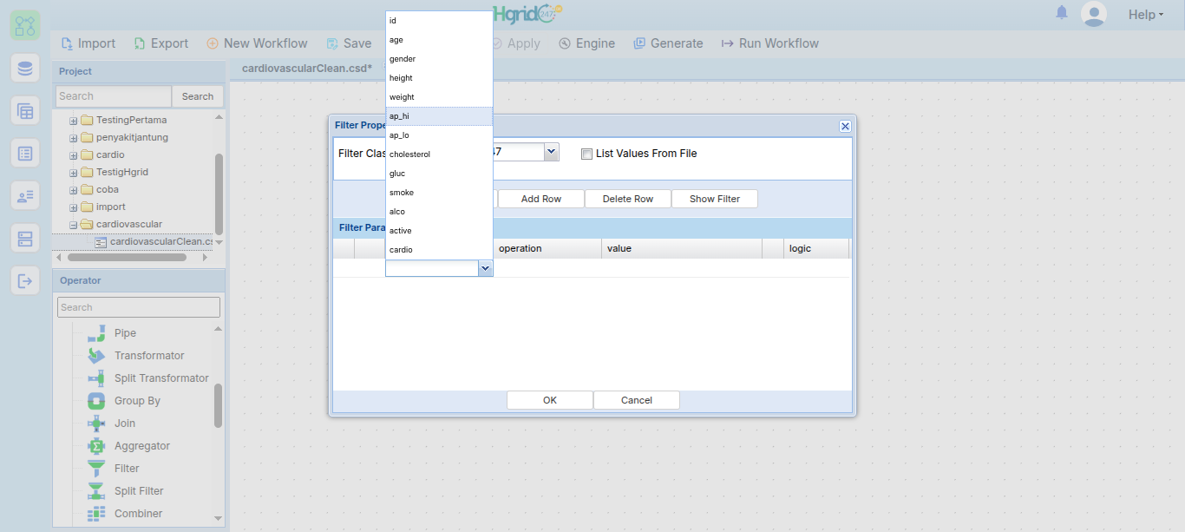Expand the penyakitjantung folder
The width and height of the screenshot is (1185, 532).
click(x=74, y=137)
